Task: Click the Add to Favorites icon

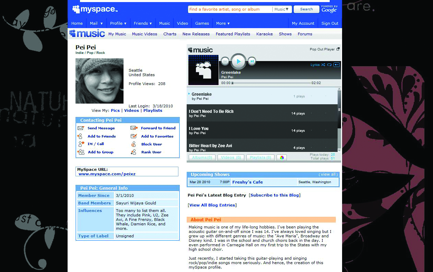Action: tap(134, 136)
